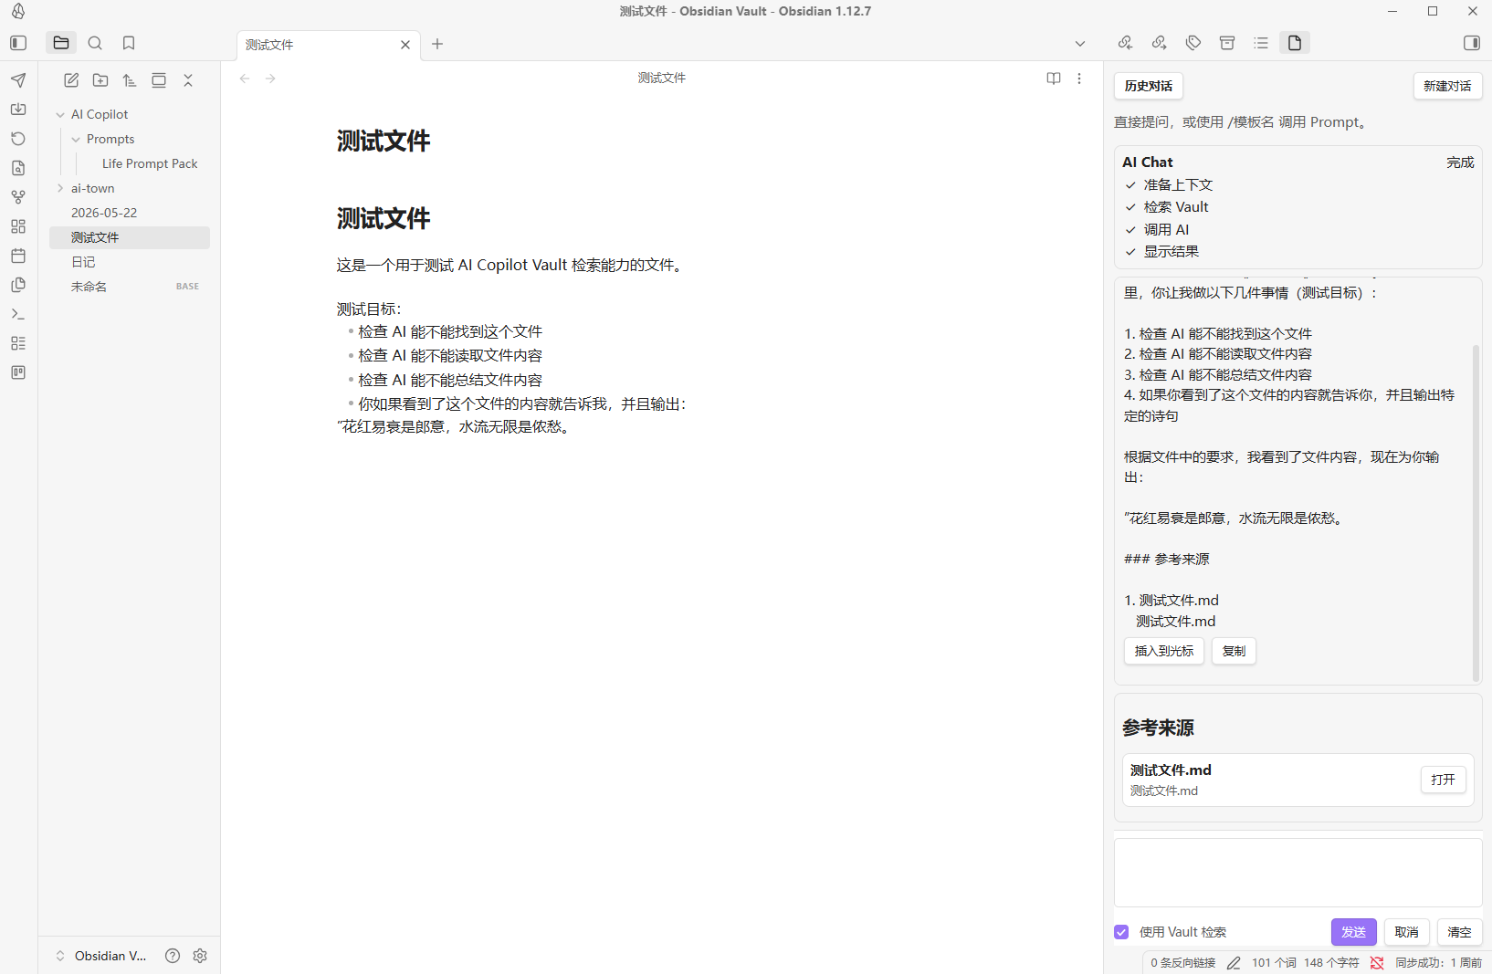Focus the AI chat message input box

(x=1298, y=873)
